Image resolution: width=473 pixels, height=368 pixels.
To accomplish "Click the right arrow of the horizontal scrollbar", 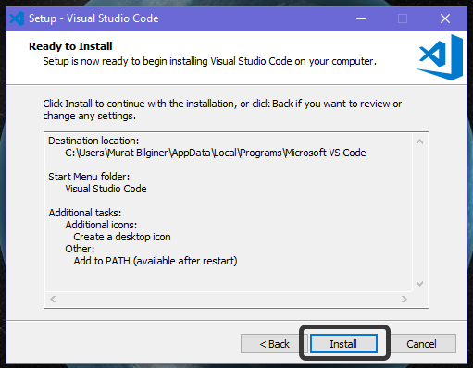I will click(x=405, y=299).
